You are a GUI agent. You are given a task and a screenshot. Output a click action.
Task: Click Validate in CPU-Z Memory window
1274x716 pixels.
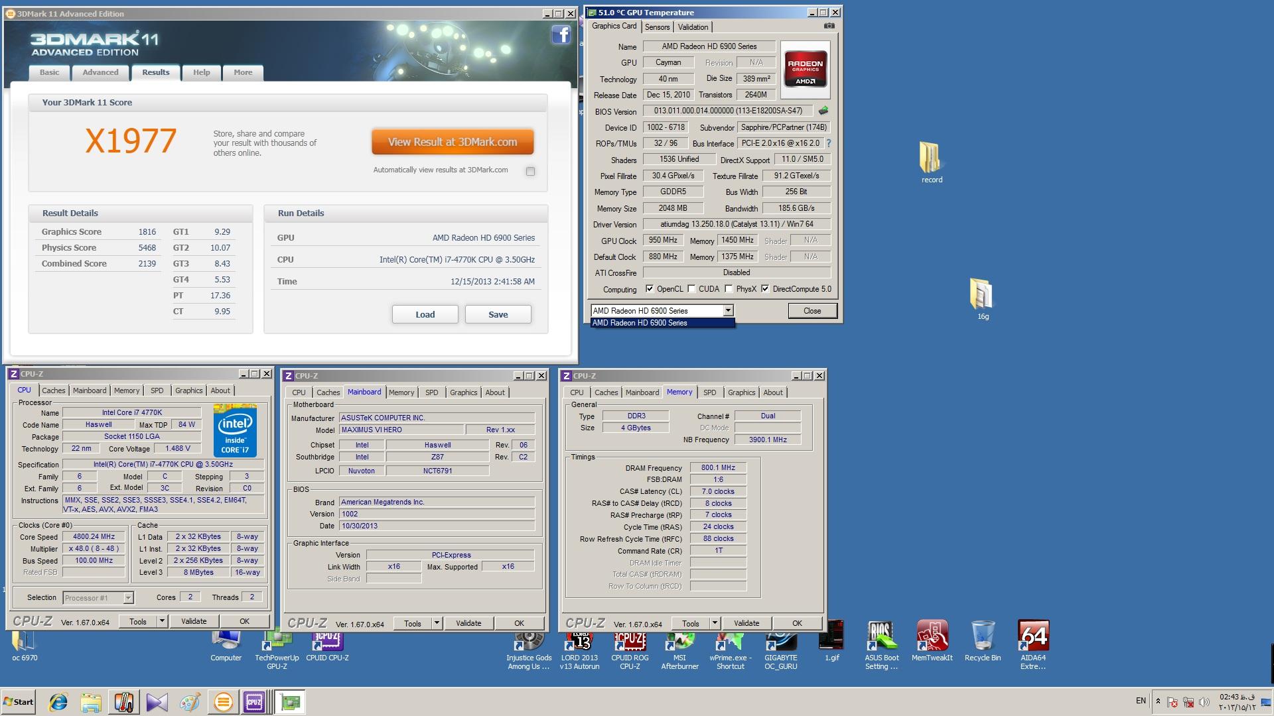click(746, 623)
